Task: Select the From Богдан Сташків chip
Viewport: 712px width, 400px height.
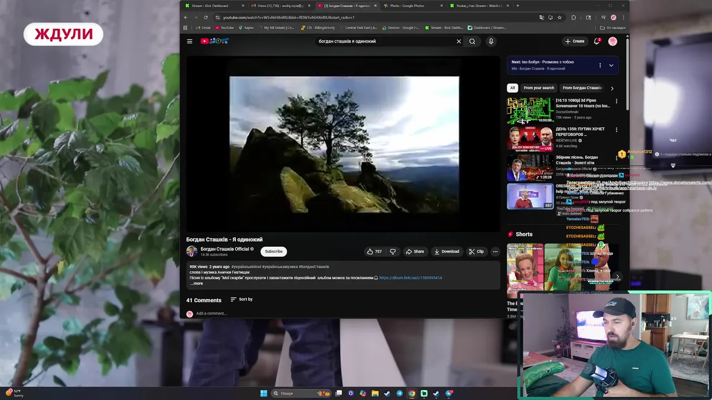Action: 582,88
